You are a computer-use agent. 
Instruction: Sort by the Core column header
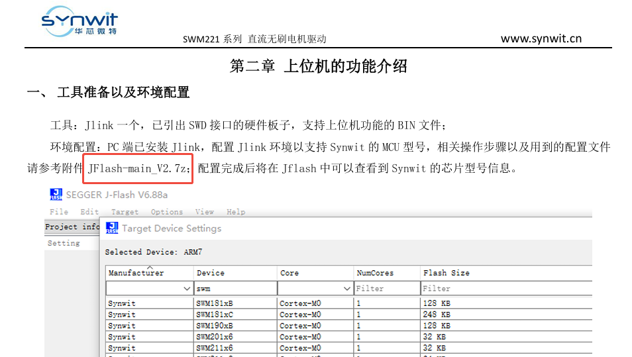[315, 273]
